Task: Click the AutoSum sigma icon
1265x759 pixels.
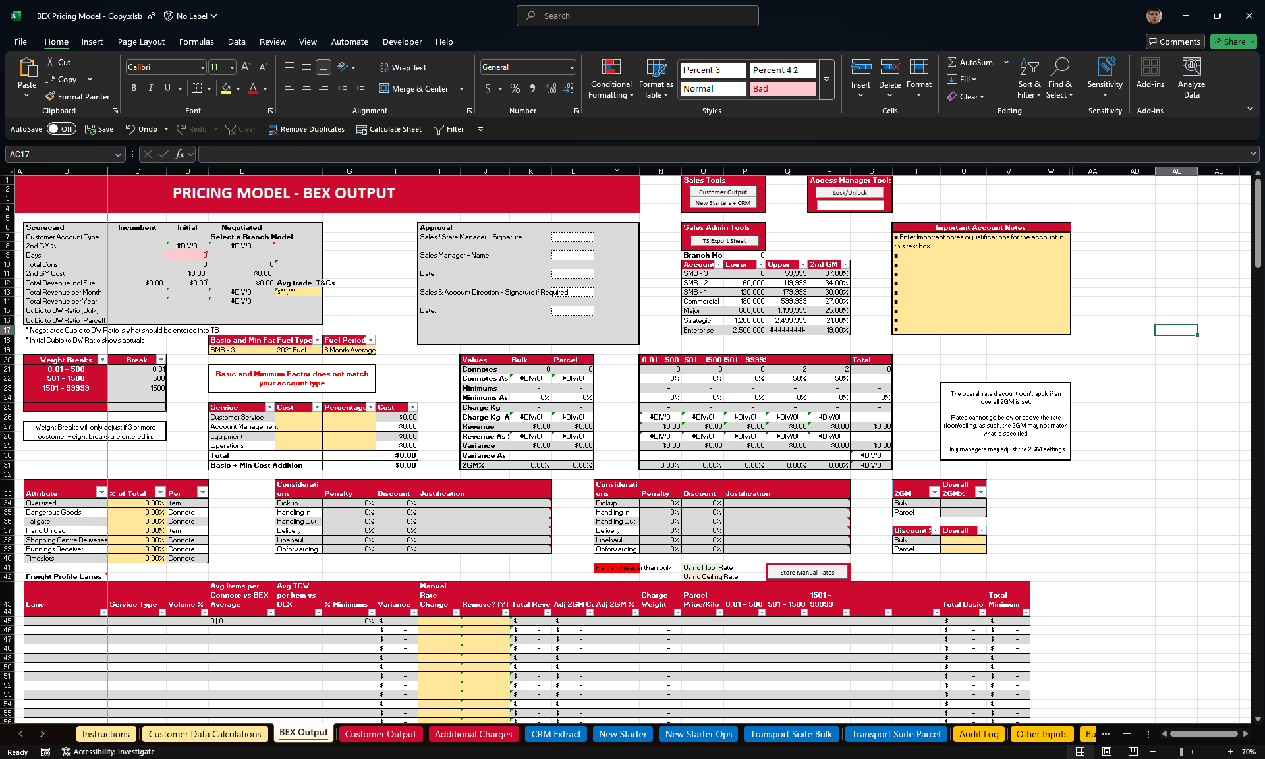Action: click(x=952, y=62)
